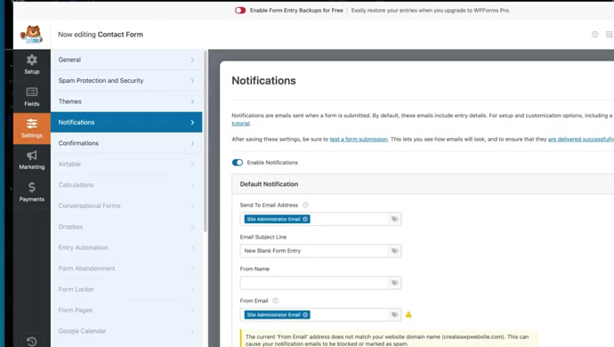Click the WPForms bear mascot logo
This screenshot has width=614, height=347.
pos(31,35)
